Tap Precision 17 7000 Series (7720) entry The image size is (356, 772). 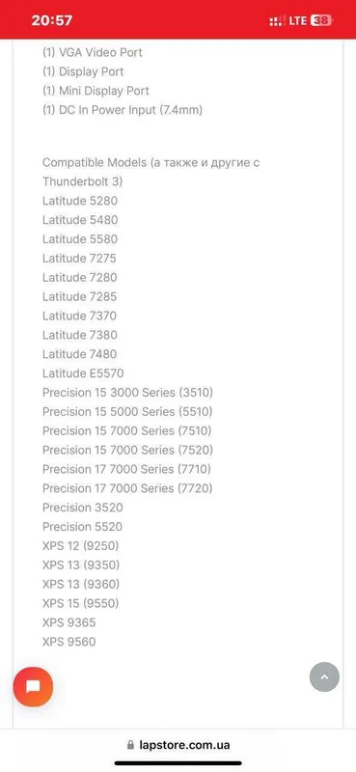(127, 488)
